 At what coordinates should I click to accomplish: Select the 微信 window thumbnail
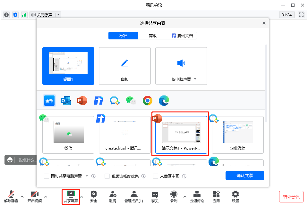[68, 135]
